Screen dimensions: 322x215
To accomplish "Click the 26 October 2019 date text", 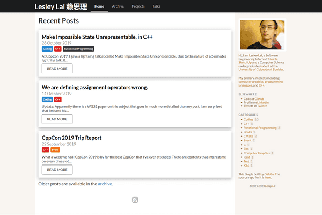I will (x=57, y=43).
